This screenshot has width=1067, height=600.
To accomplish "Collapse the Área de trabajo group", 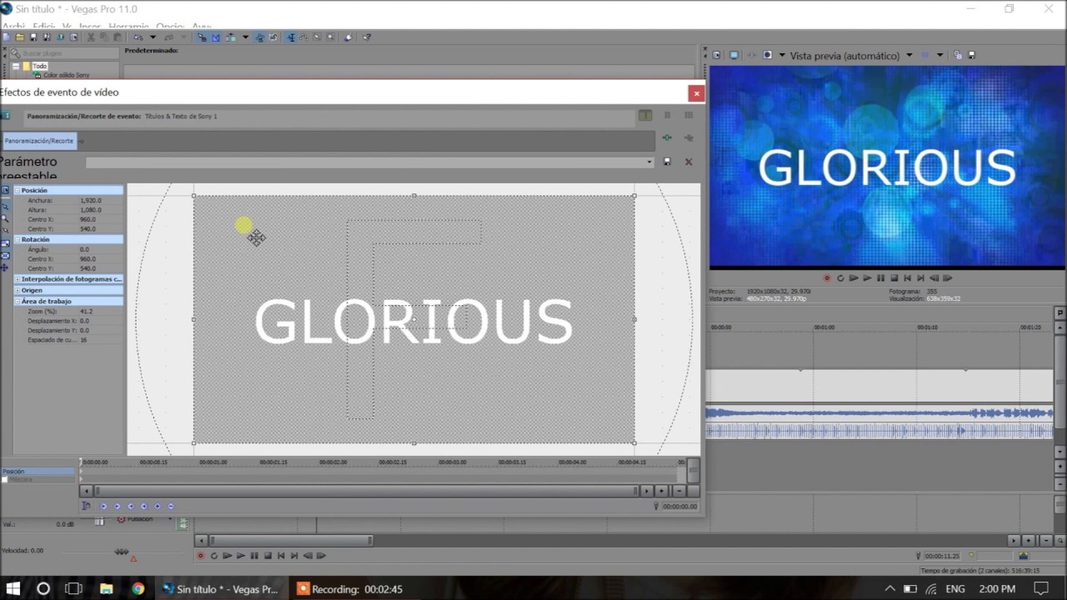I will point(18,301).
